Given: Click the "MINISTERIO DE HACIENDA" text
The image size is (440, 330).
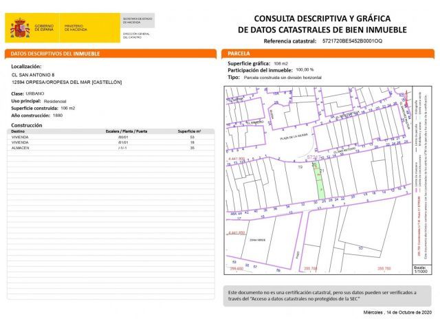Looking at the screenshot, I should (x=76, y=27).
